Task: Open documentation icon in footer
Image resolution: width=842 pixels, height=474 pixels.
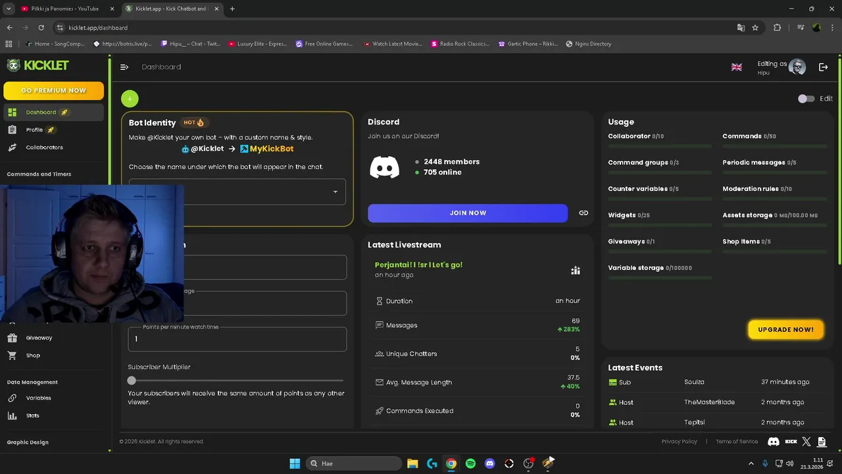Action: [x=822, y=442]
